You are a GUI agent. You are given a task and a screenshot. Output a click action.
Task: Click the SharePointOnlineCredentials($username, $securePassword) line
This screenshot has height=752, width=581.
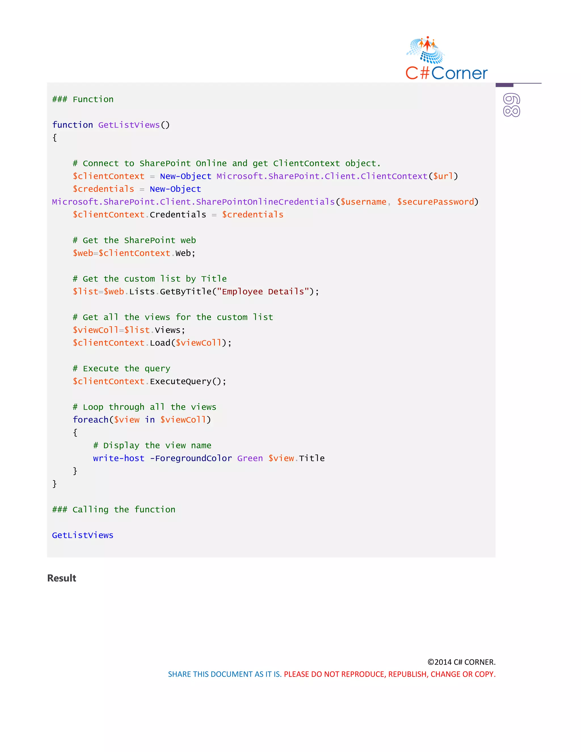pos(265,202)
